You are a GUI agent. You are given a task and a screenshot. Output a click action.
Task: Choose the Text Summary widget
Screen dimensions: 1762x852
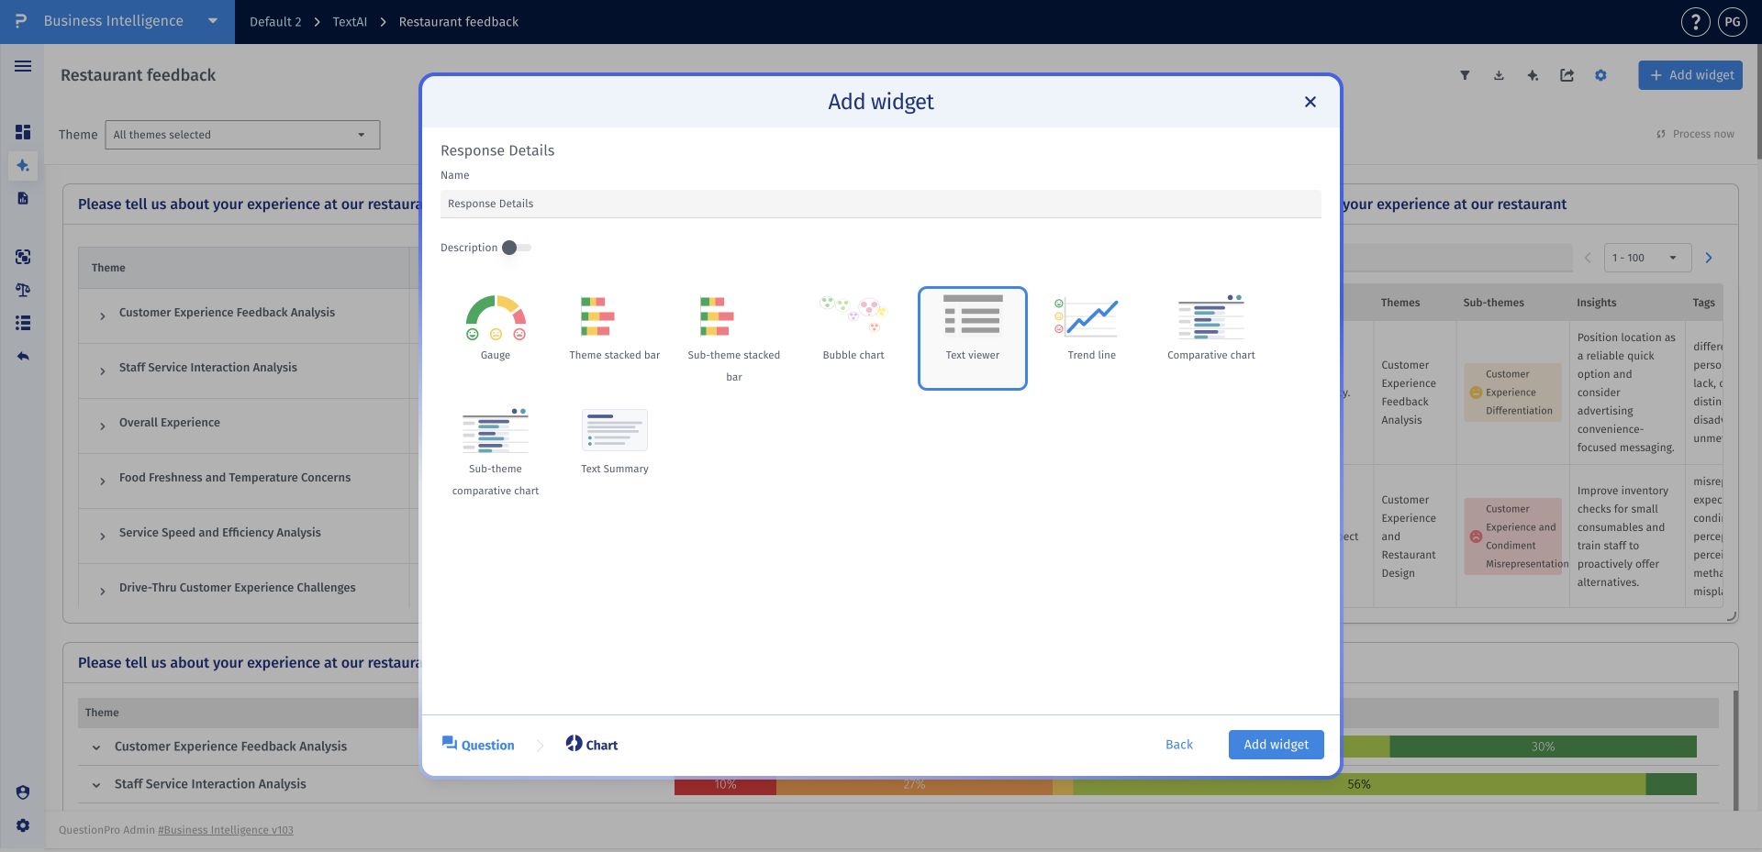pyautogui.click(x=615, y=442)
